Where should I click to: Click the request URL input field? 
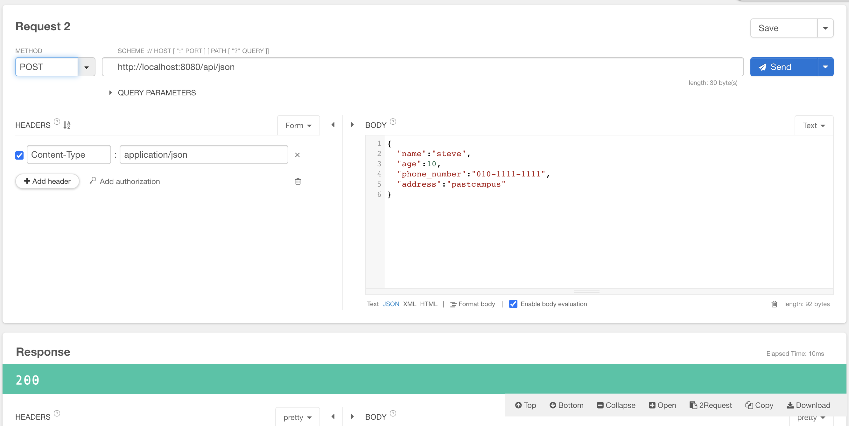pos(422,67)
